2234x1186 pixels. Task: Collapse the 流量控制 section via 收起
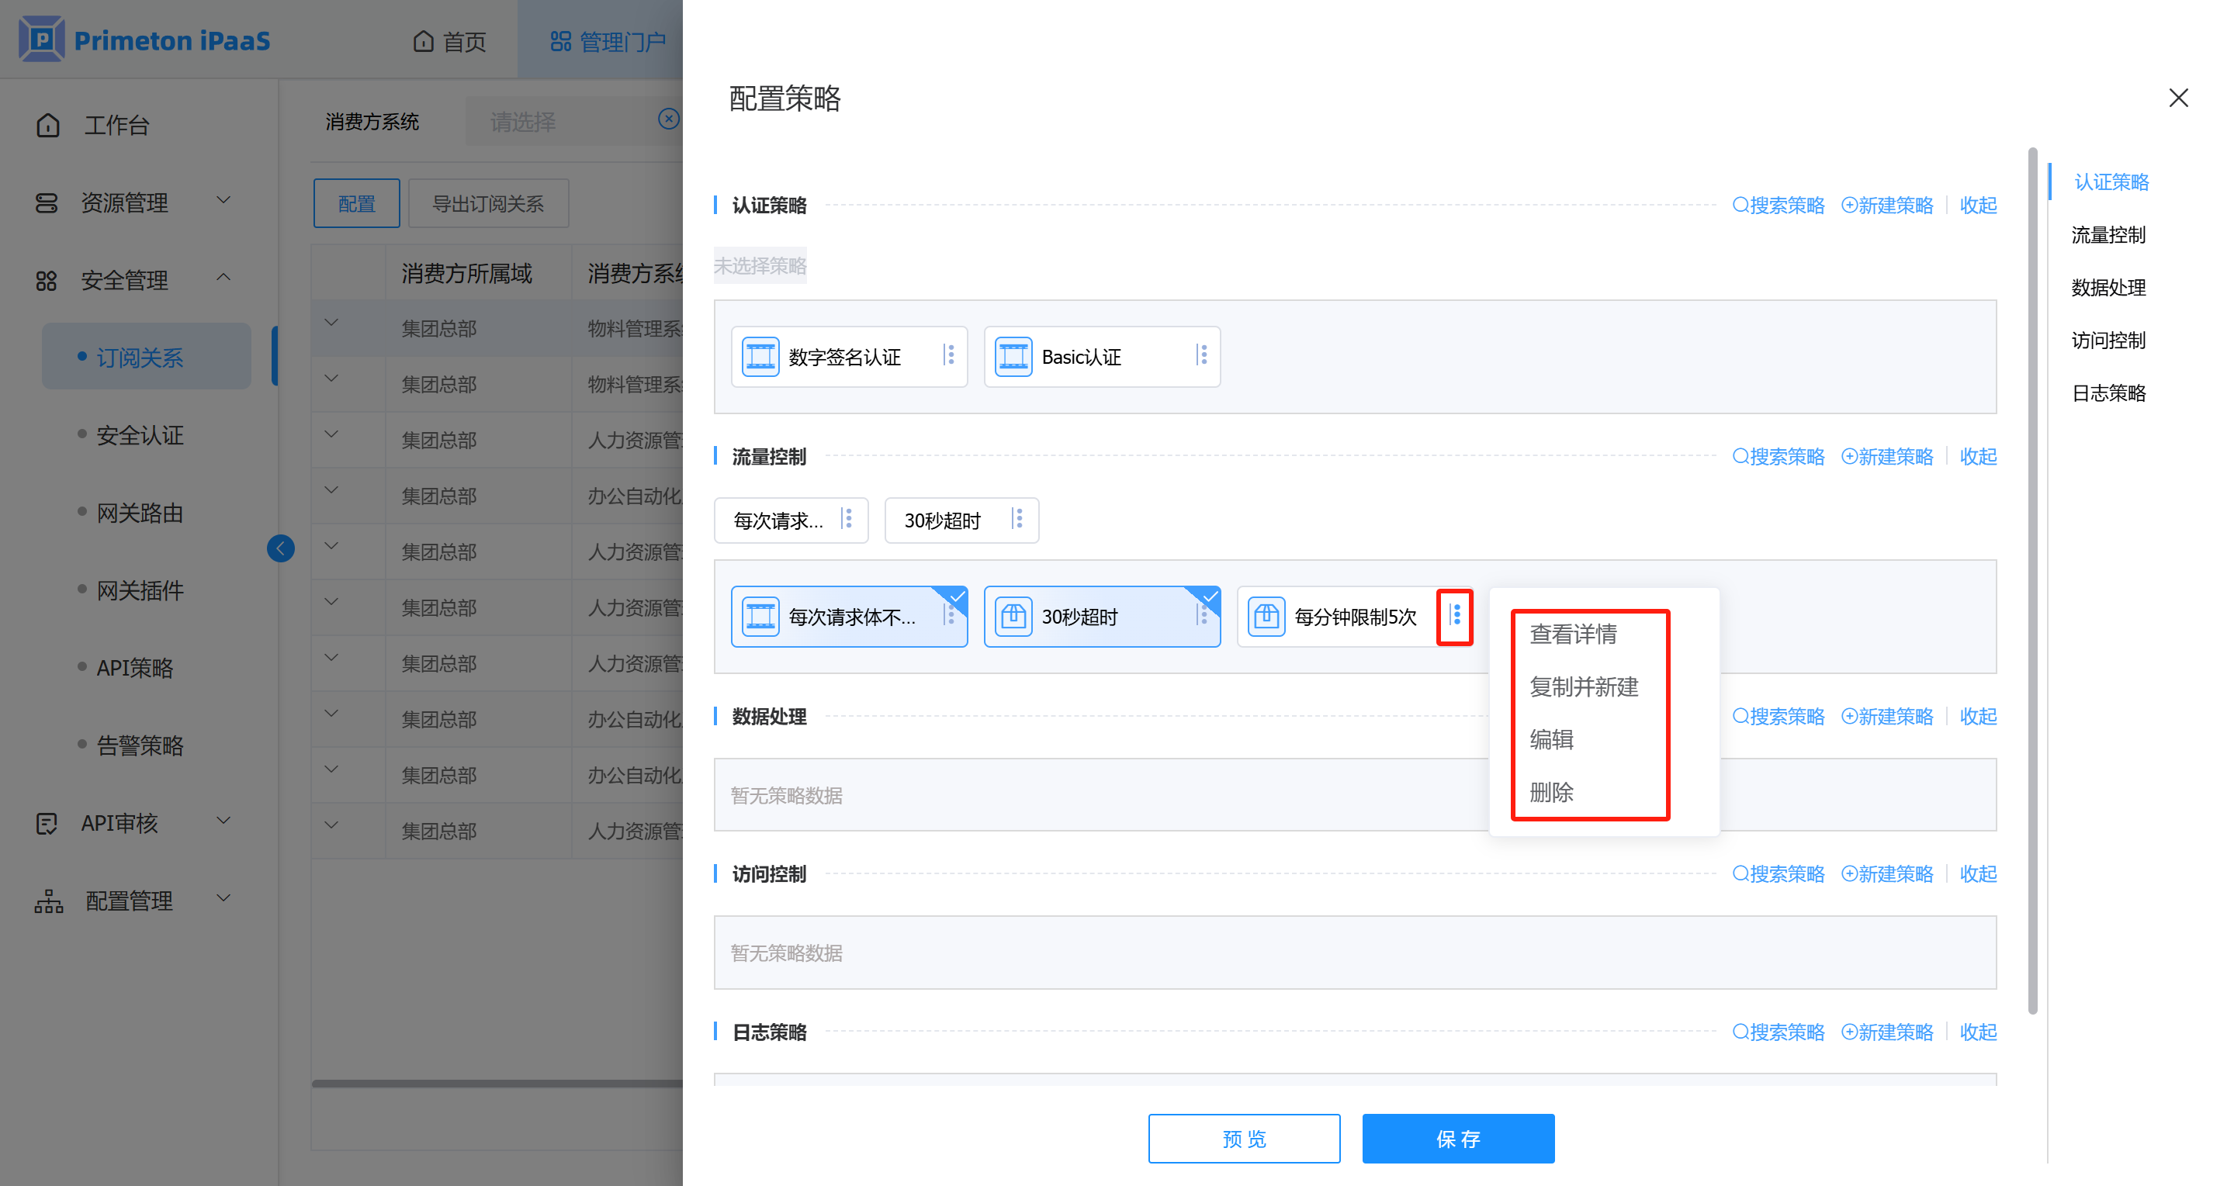point(1977,456)
